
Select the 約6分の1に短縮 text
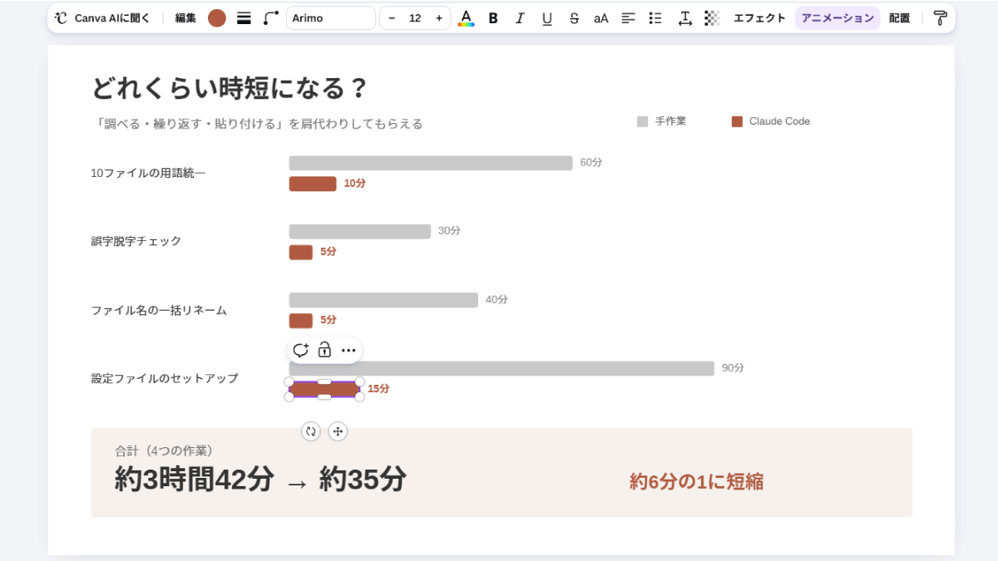pos(697,482)
